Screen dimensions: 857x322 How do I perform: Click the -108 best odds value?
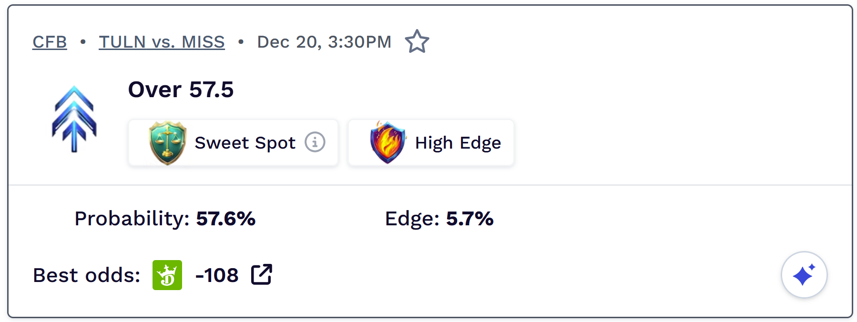click(217, 275)
